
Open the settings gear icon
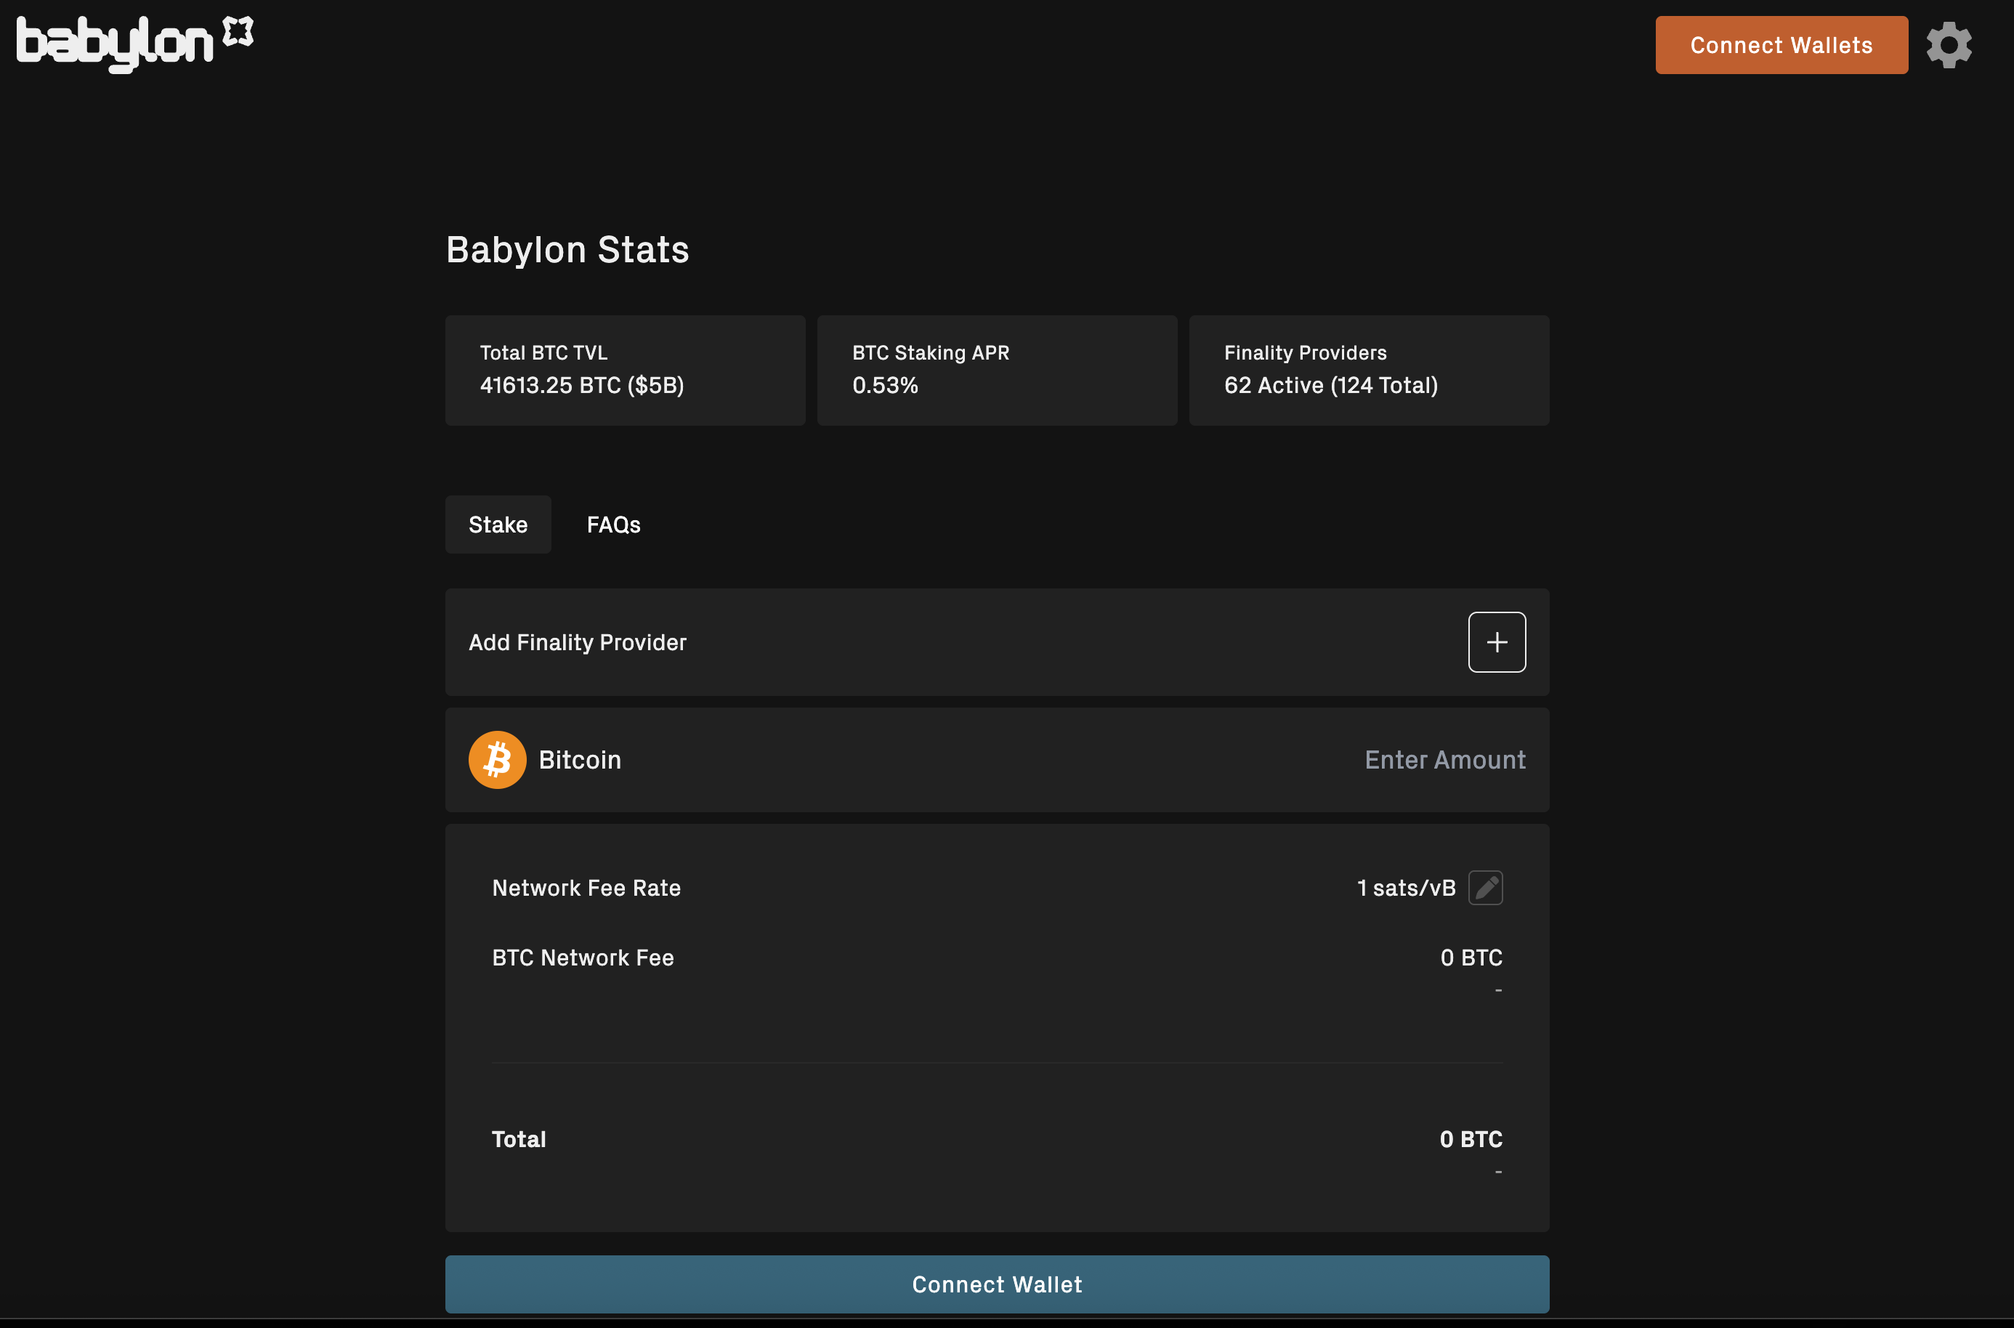tap(1948, 45)
